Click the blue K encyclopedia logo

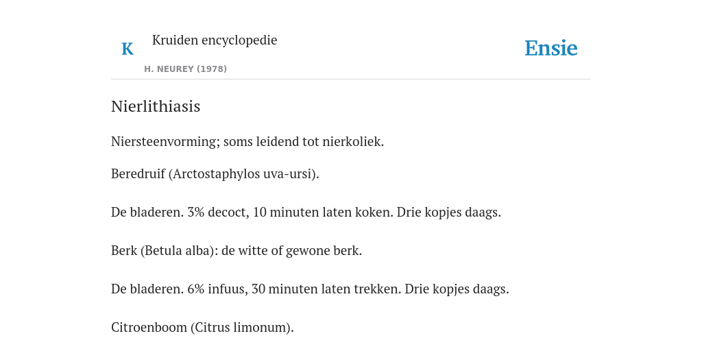[x=128, y=49]
